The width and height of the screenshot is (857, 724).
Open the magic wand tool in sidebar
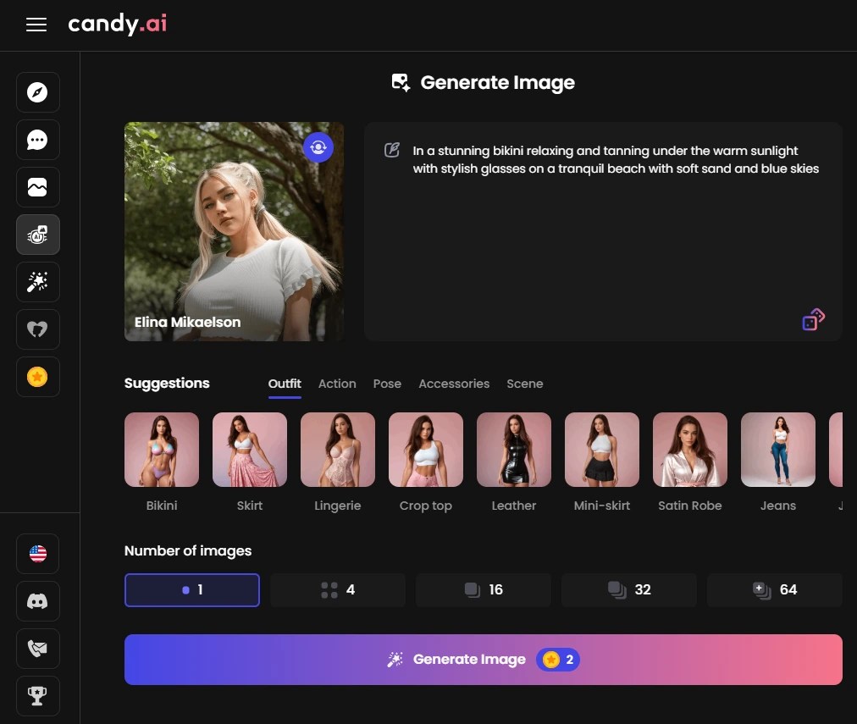coord(37,282)
